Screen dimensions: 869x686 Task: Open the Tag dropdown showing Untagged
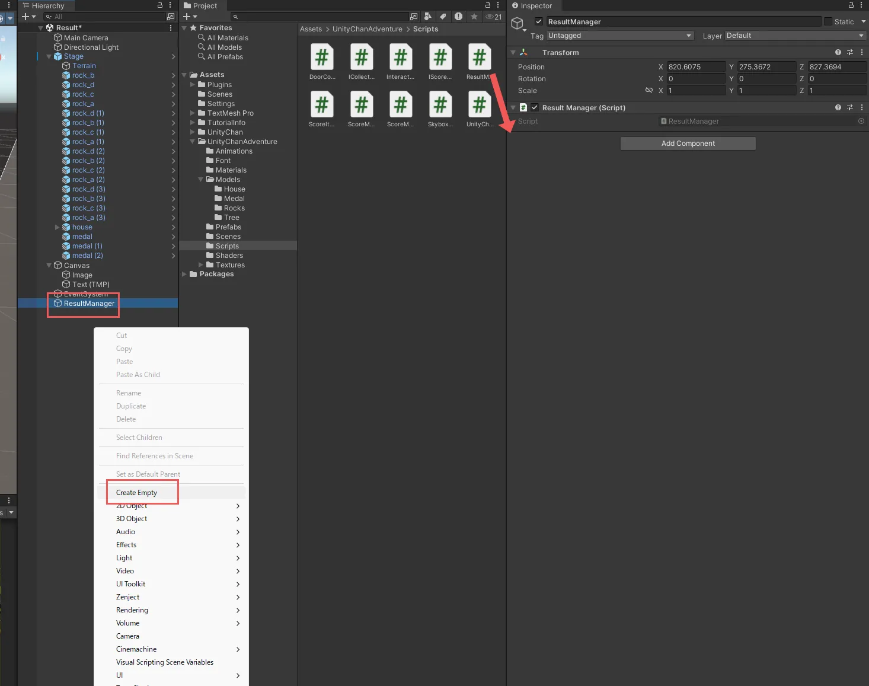619,36
